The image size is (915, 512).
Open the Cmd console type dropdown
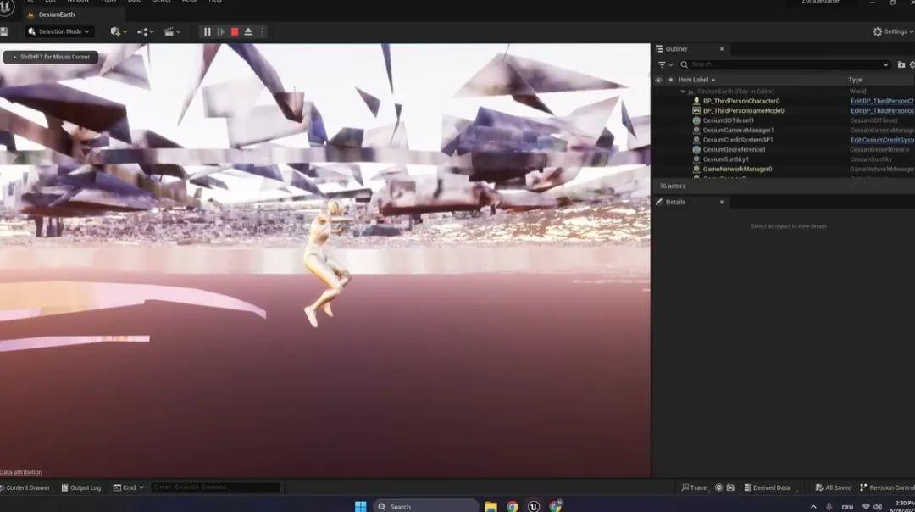129,487
